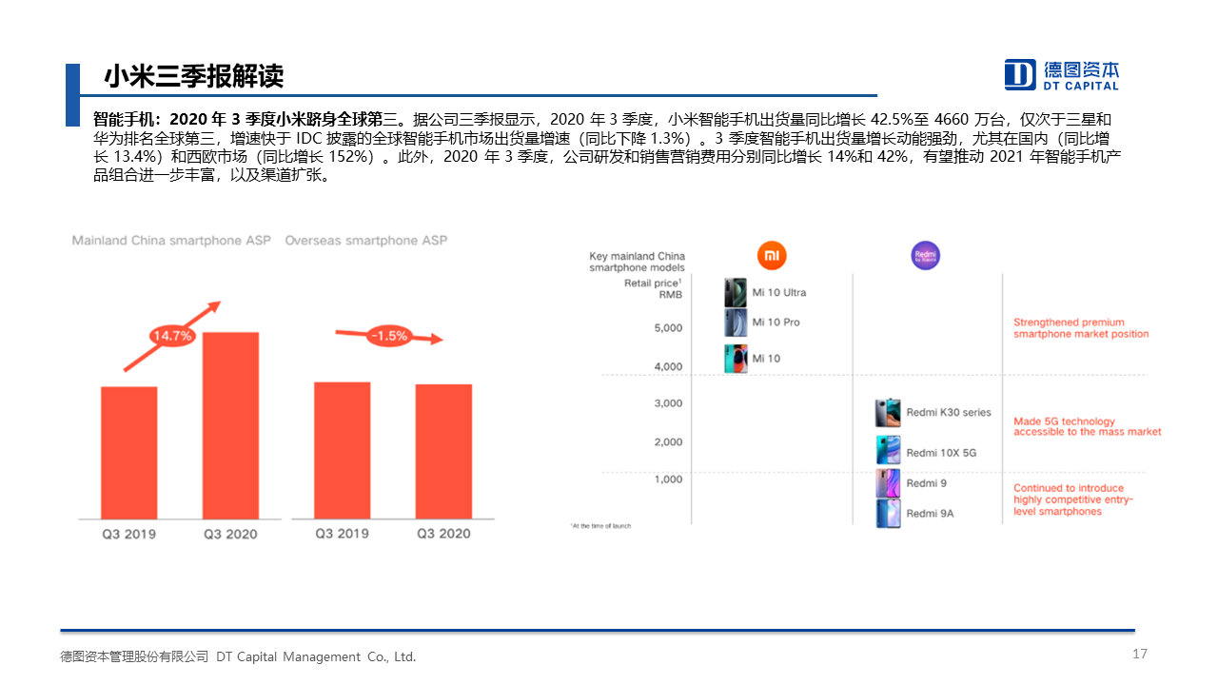Click the Overseas Q3 2020 bar
The image size is (1218, 685).
[443, 452]
